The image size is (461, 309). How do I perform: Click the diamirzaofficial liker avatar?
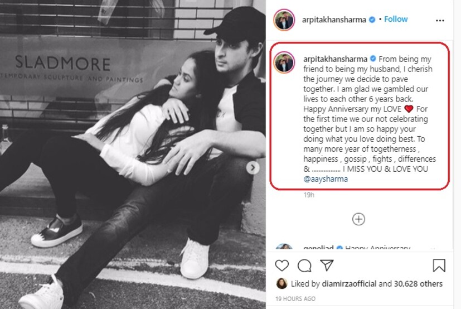282,283
